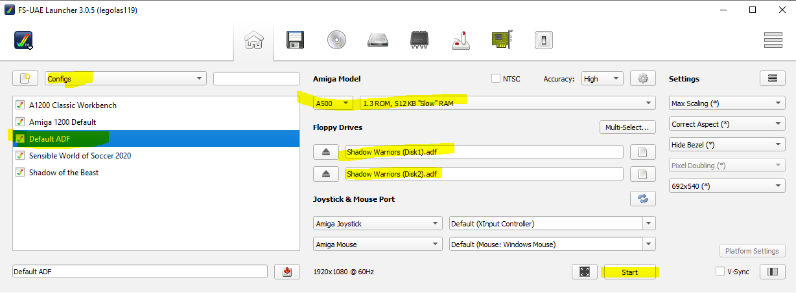The width and height of the screenshot is (796, 293).
Task: Open the Max Scaling (*) dropdown
Action: pos(727,103)
